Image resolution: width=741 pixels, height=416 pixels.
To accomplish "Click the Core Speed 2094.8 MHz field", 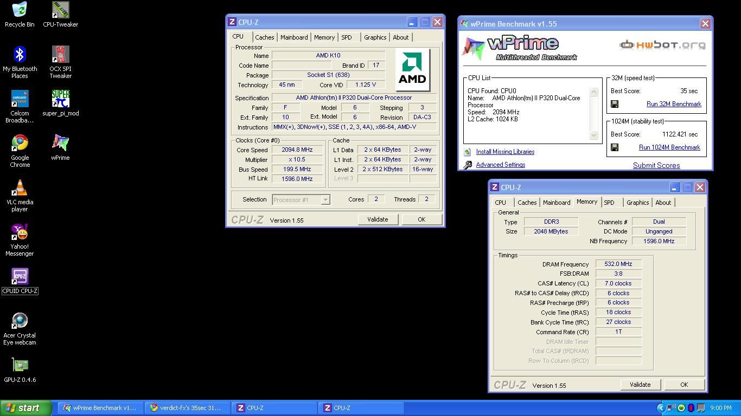I will coord(297,150).
